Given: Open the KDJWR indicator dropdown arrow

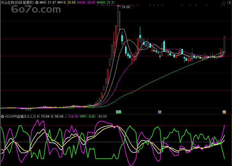Looking at the screenshot, I should tap(2, 117).
